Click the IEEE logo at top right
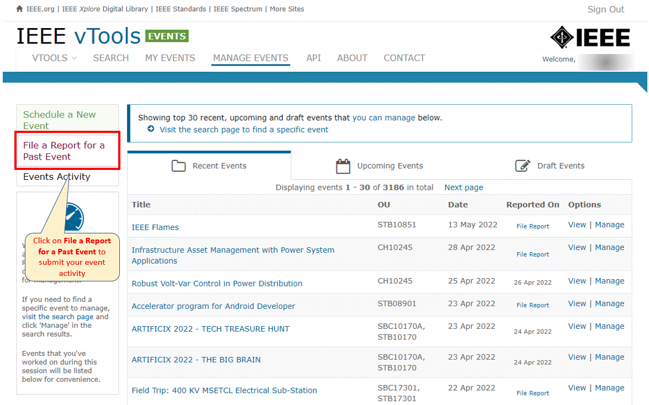This screenshot has width=649, height=405. 590,38
